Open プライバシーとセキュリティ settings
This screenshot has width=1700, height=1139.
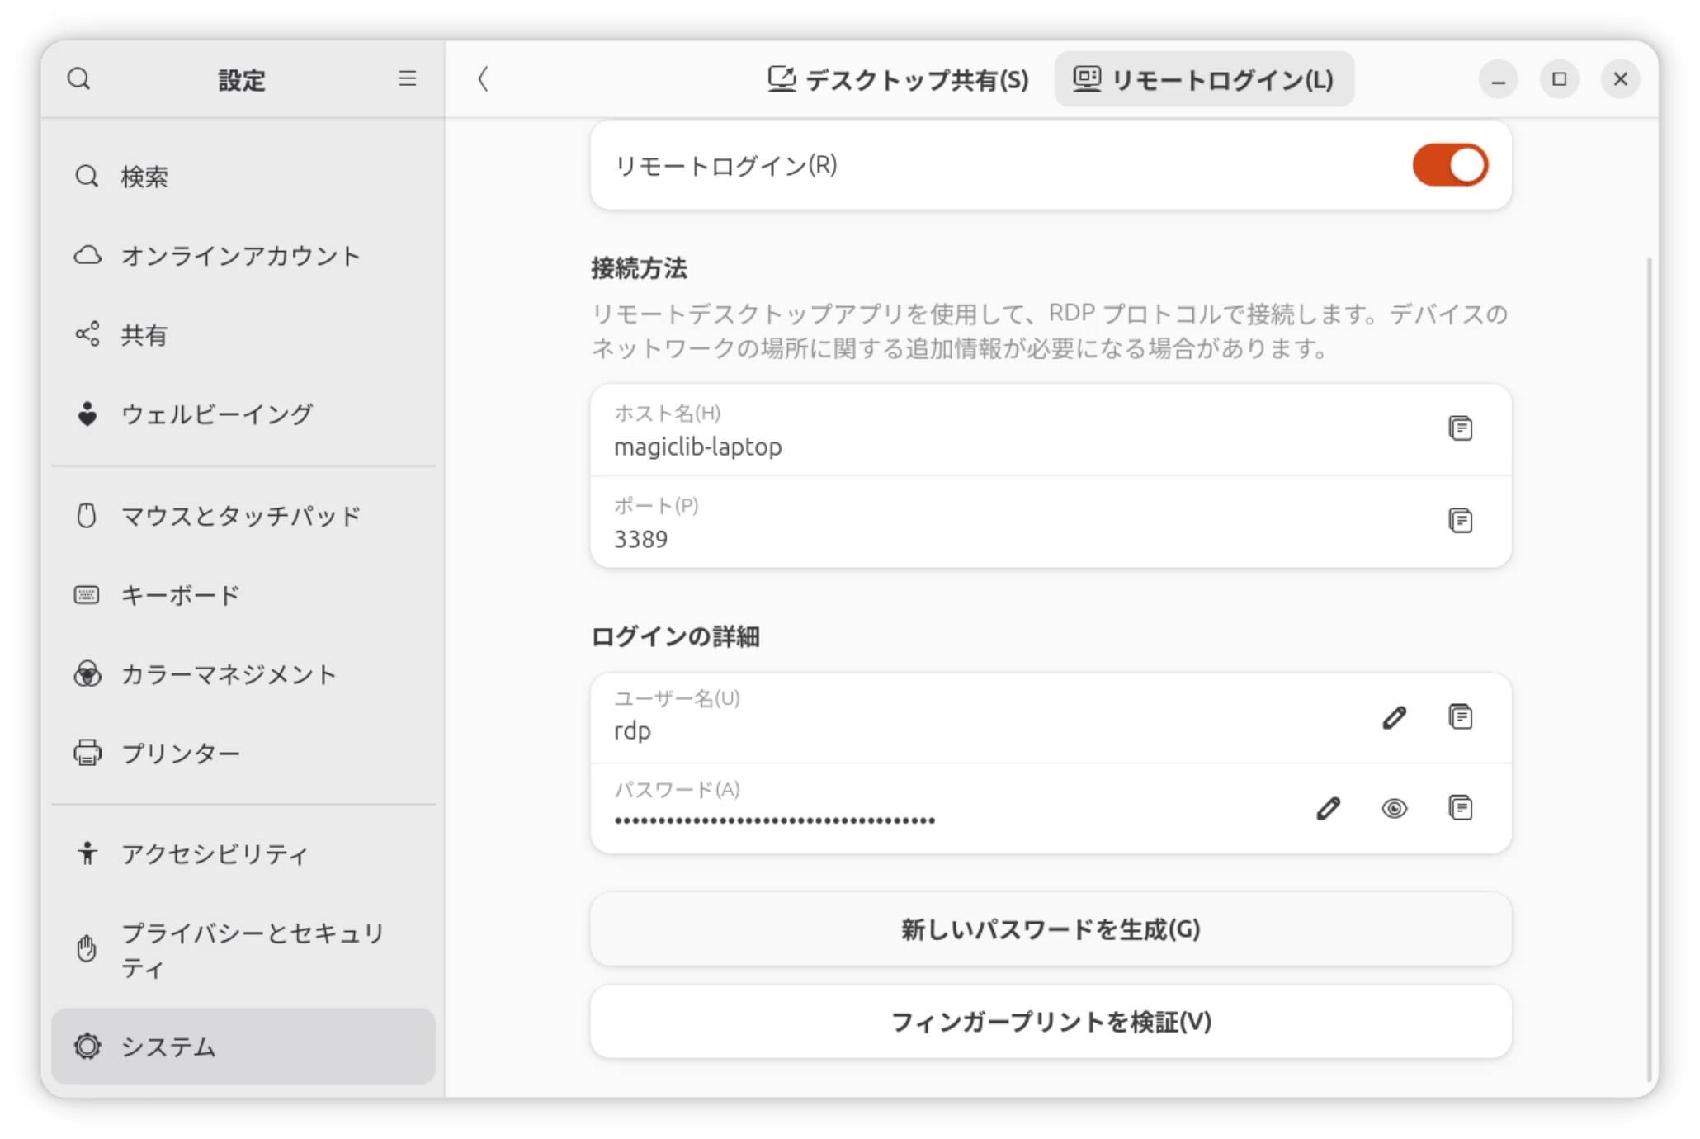coord(243,950)
